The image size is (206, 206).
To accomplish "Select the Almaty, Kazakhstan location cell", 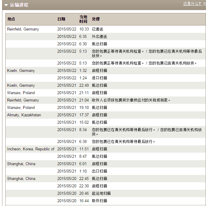I will click(x=24, y=115).
